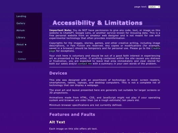Open the page text size dropdown
178x133 pixels.
(x=154, y=7)
